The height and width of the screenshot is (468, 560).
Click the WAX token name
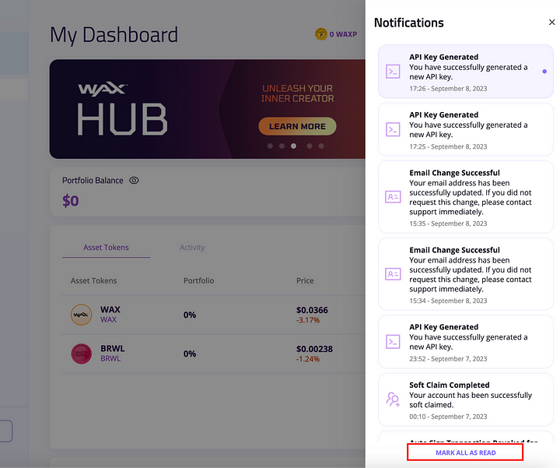[110, 310]
